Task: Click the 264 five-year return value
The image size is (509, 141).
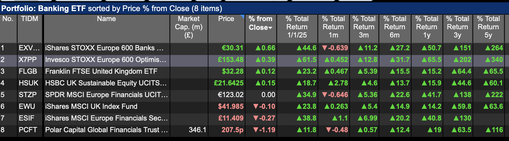Action: coord(494,48)
